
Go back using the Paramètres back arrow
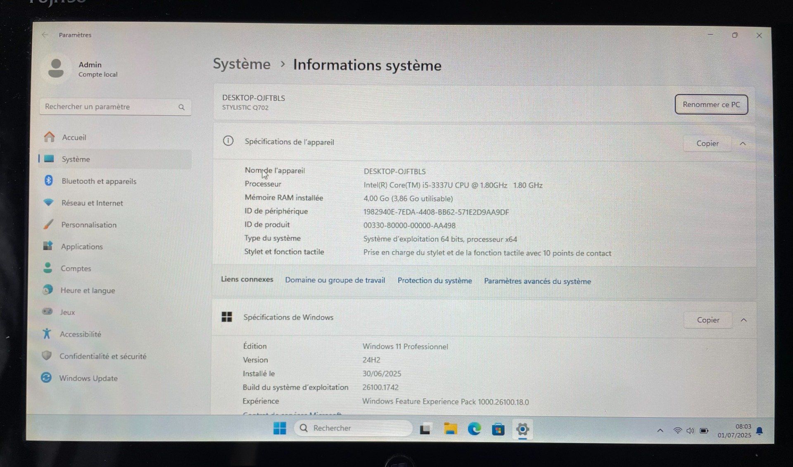click(45, 35)
